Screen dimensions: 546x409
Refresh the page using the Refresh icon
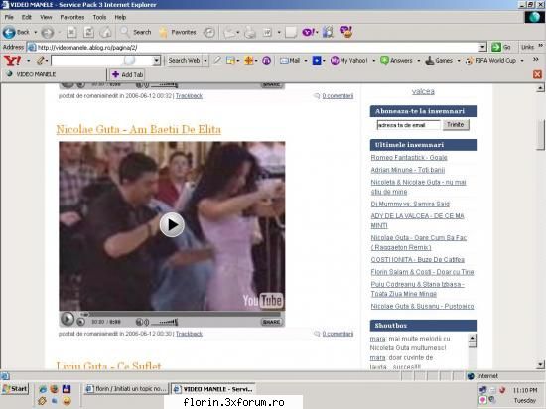tap(88, 32)
